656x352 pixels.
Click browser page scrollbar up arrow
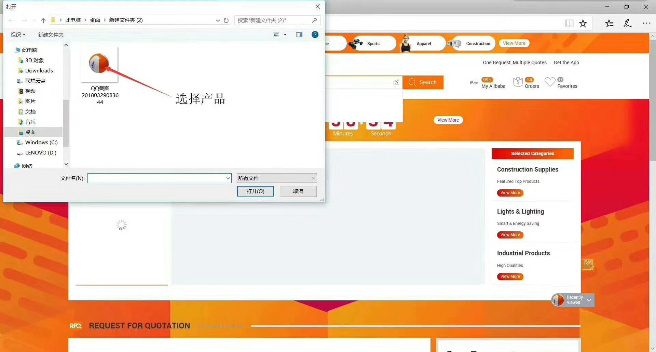pyautogui.click(x=653, y=36)
